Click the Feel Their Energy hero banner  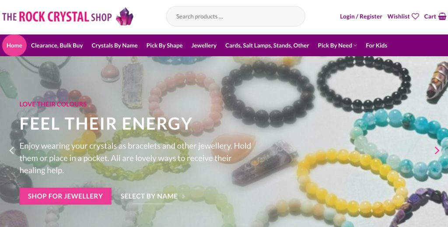pos(224,141)
